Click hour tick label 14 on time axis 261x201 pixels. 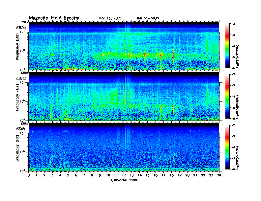pos(140,175)
